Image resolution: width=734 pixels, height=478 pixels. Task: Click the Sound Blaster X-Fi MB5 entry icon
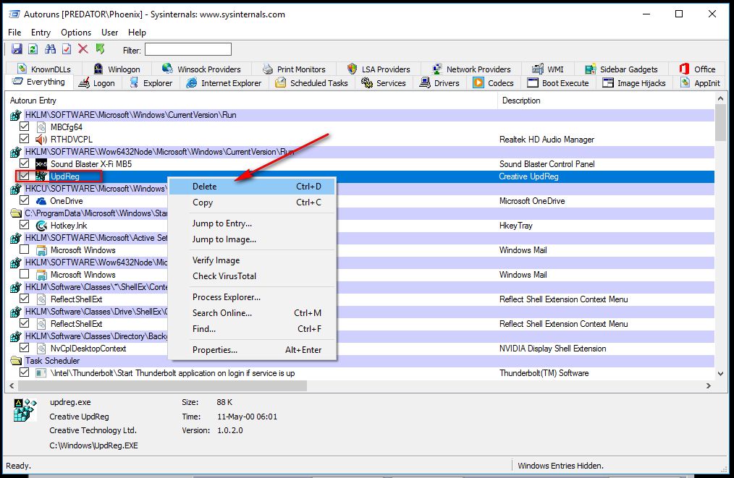(x=41, y=163)
